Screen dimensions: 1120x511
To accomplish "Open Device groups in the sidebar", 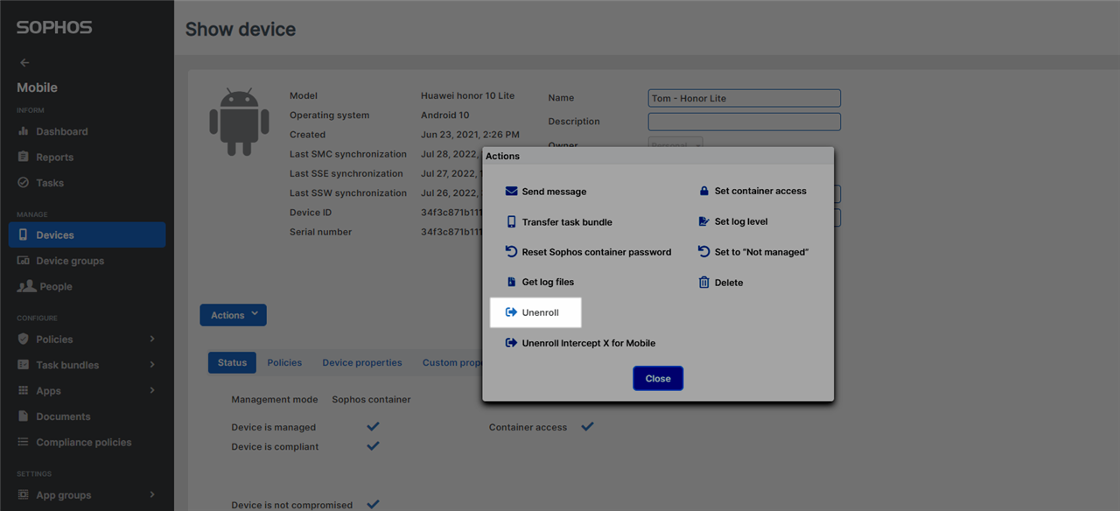I will [70, 261].
